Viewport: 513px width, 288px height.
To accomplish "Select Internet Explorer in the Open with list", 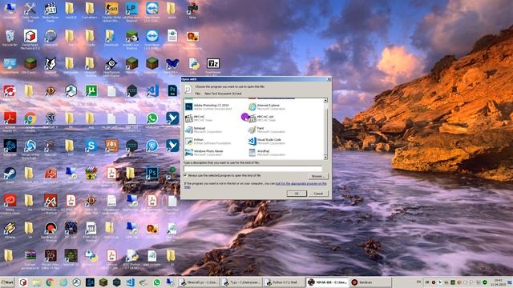I will click(267, 106).
